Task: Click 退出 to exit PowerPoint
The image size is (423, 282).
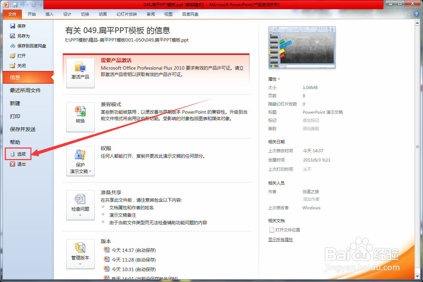Action: pyautogui.click(x=18, y=164)
